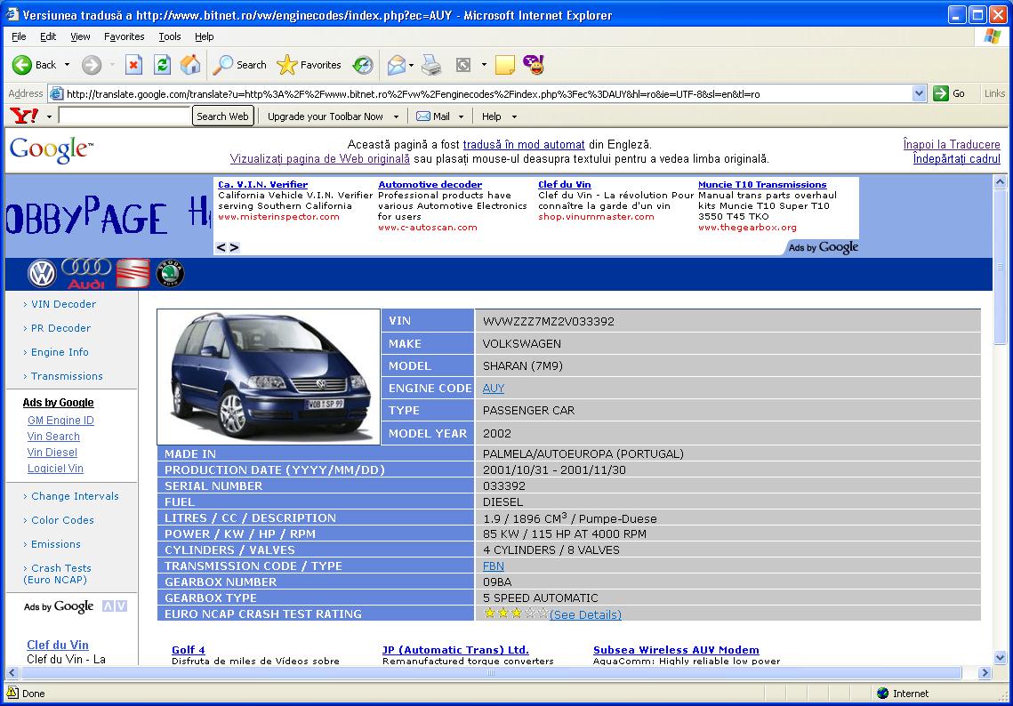1013x706 pixels.
Task: Click the Edit page toolbar icon
Action: point(463,65)
